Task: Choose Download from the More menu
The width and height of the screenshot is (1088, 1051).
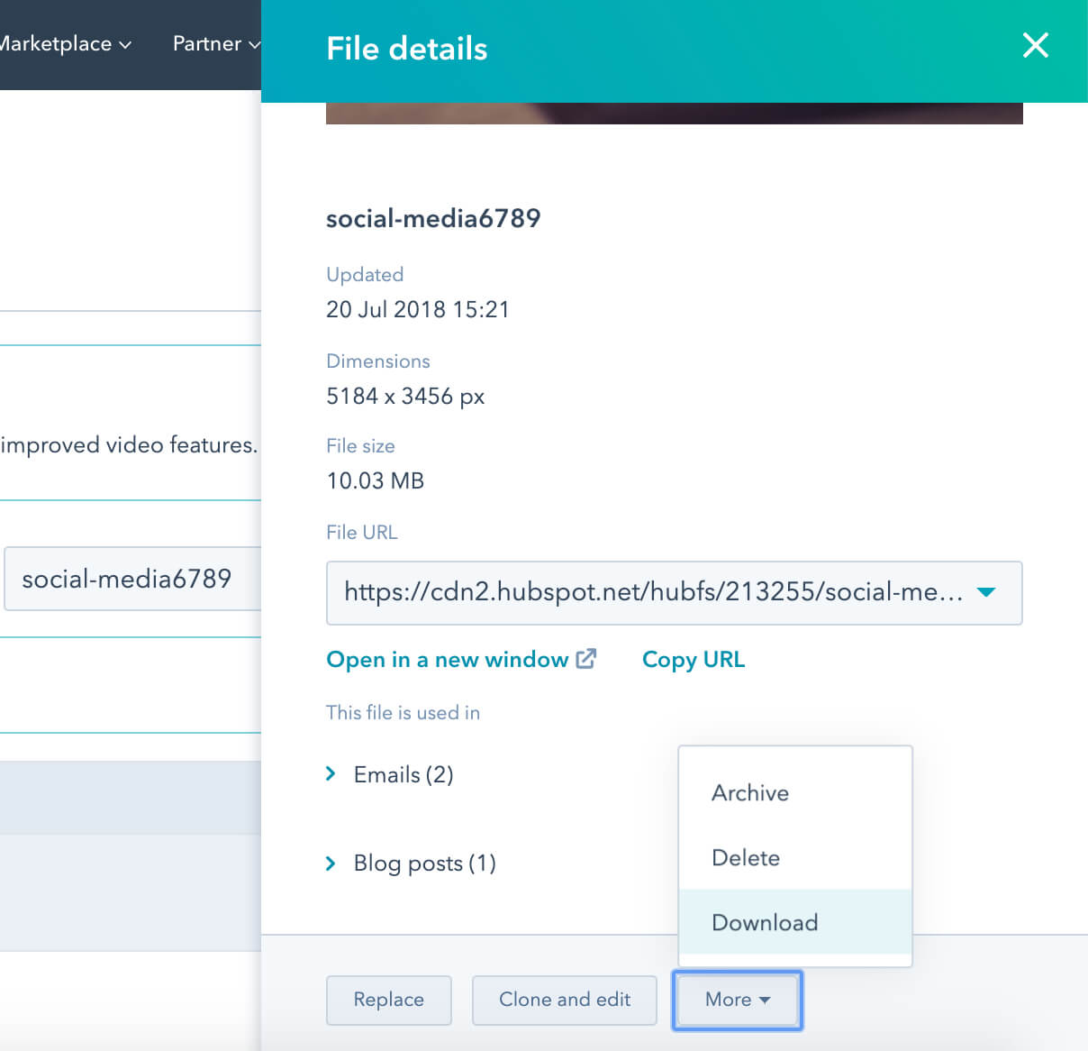Action: pos(795,922)
